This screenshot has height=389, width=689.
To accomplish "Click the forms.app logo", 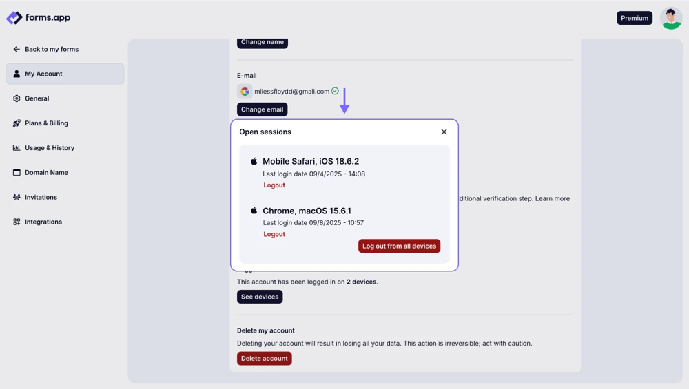I will 39,18.
